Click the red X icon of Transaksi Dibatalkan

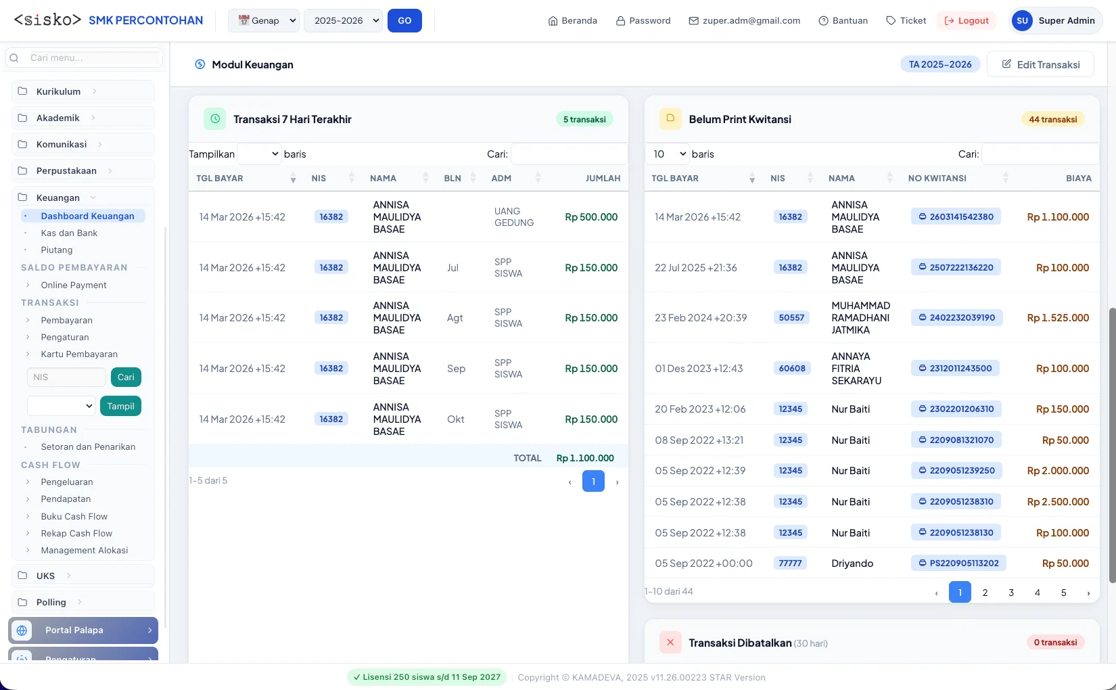point(670,643)
